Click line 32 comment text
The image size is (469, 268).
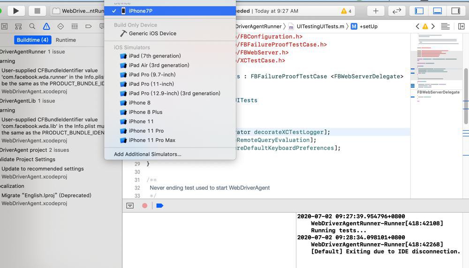click(210, 188)
